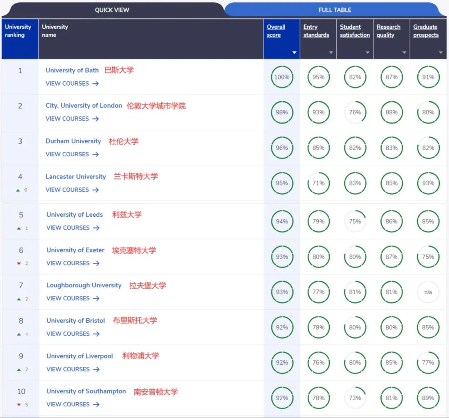Click Durham's 96% overall score circle

(x=282, y=148)
